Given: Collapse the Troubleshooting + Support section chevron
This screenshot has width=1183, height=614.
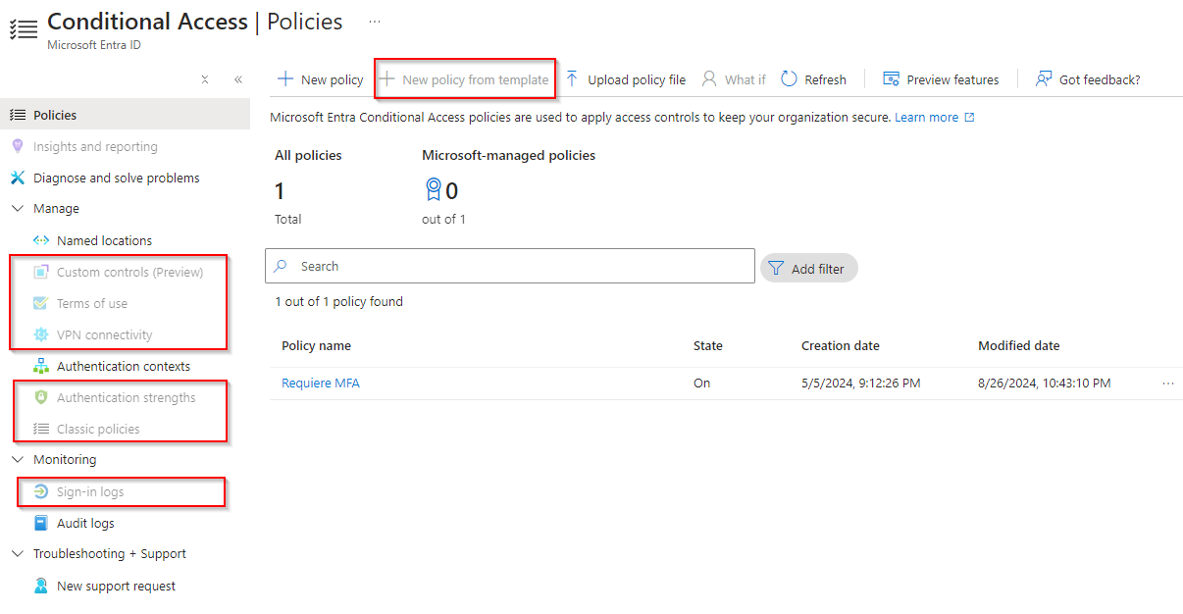Looking at the screenshot, I should (18, 554).
